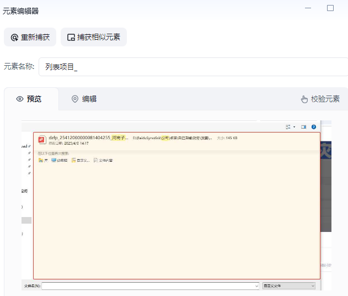Expand the 文件名 dropdown arrow
Viewport: 348px width, 296px height.
coord(256,286)
